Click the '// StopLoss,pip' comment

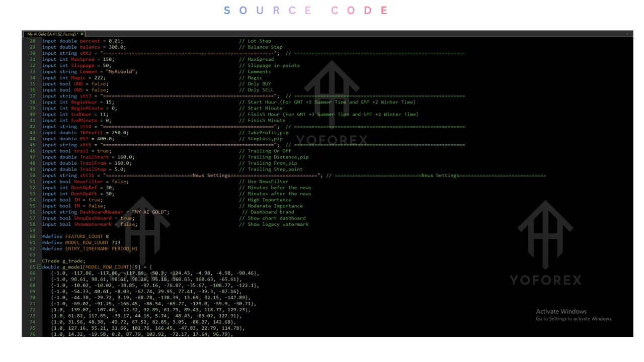[x=261, y=139]
